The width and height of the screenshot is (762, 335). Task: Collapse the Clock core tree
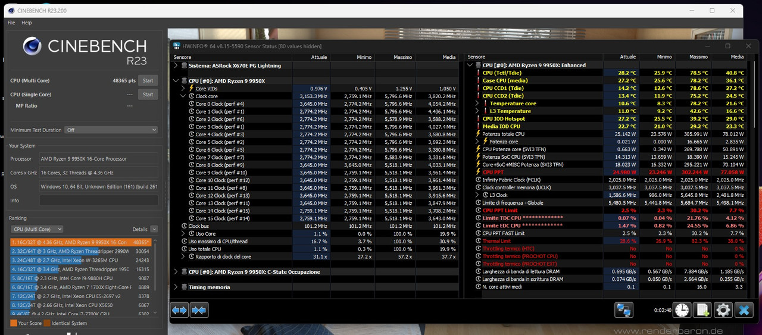183,96
